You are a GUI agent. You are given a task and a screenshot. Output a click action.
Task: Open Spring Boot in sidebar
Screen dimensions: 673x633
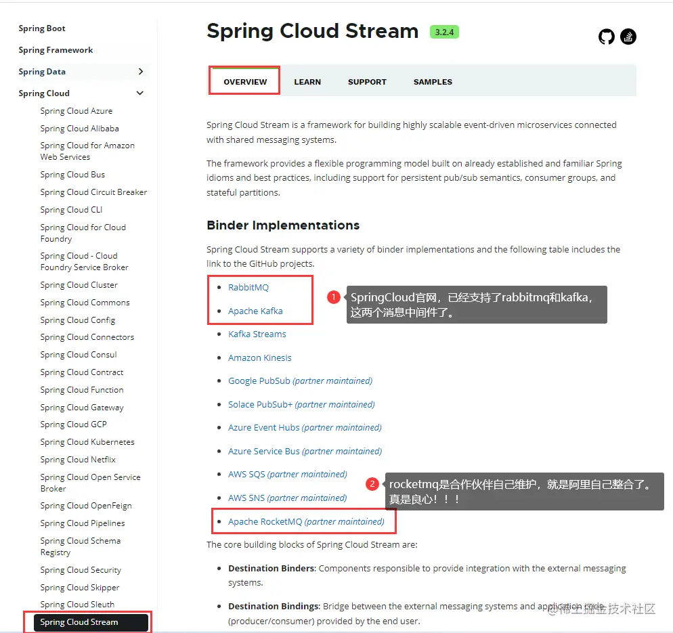(41, 28)
